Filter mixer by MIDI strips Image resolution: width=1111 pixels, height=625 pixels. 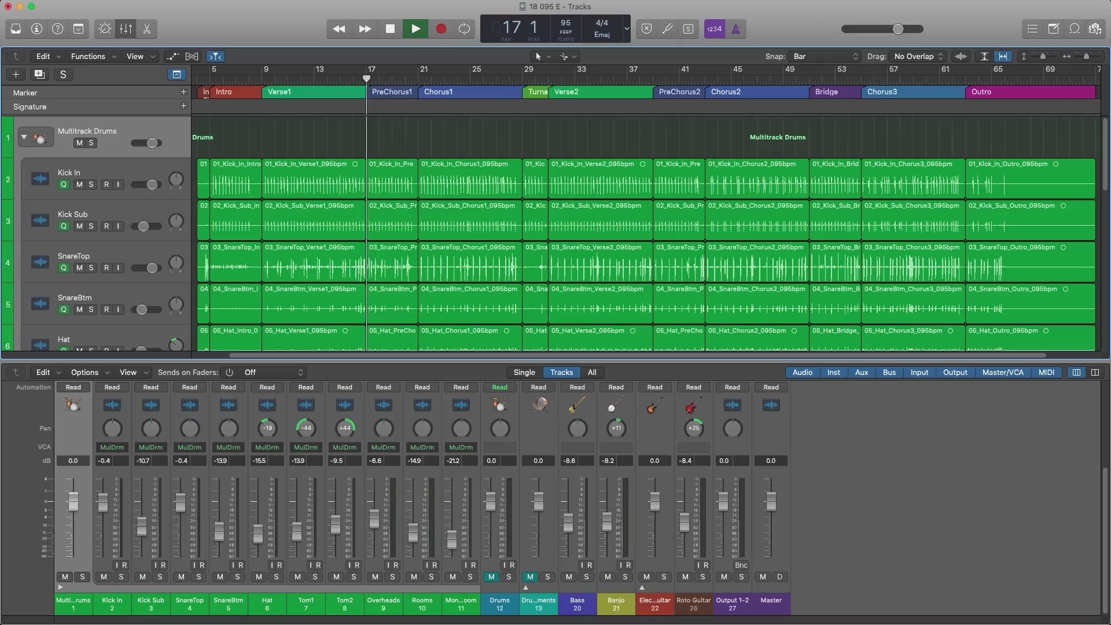click(1046, 372)
